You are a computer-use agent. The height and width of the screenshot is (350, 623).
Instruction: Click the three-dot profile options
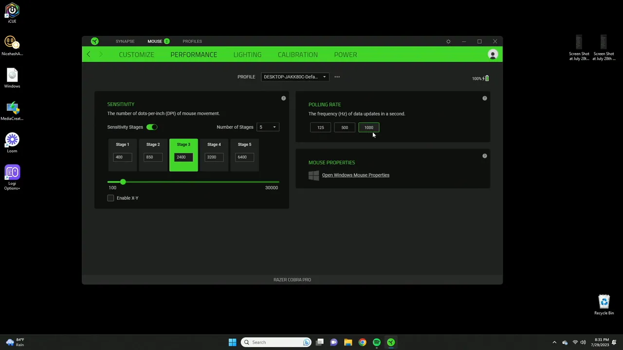[x=337, y=76]
